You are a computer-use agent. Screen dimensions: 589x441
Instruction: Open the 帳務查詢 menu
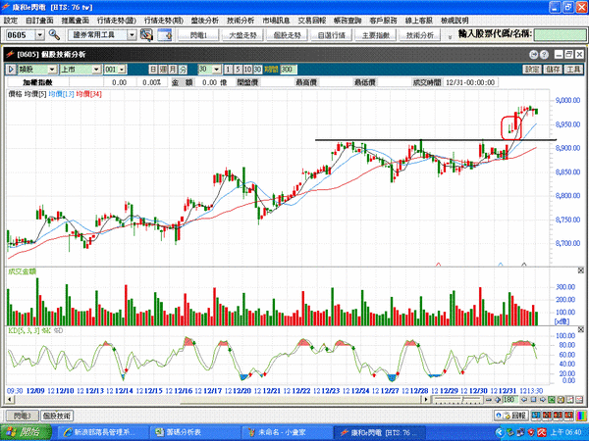tap(348, 21)
